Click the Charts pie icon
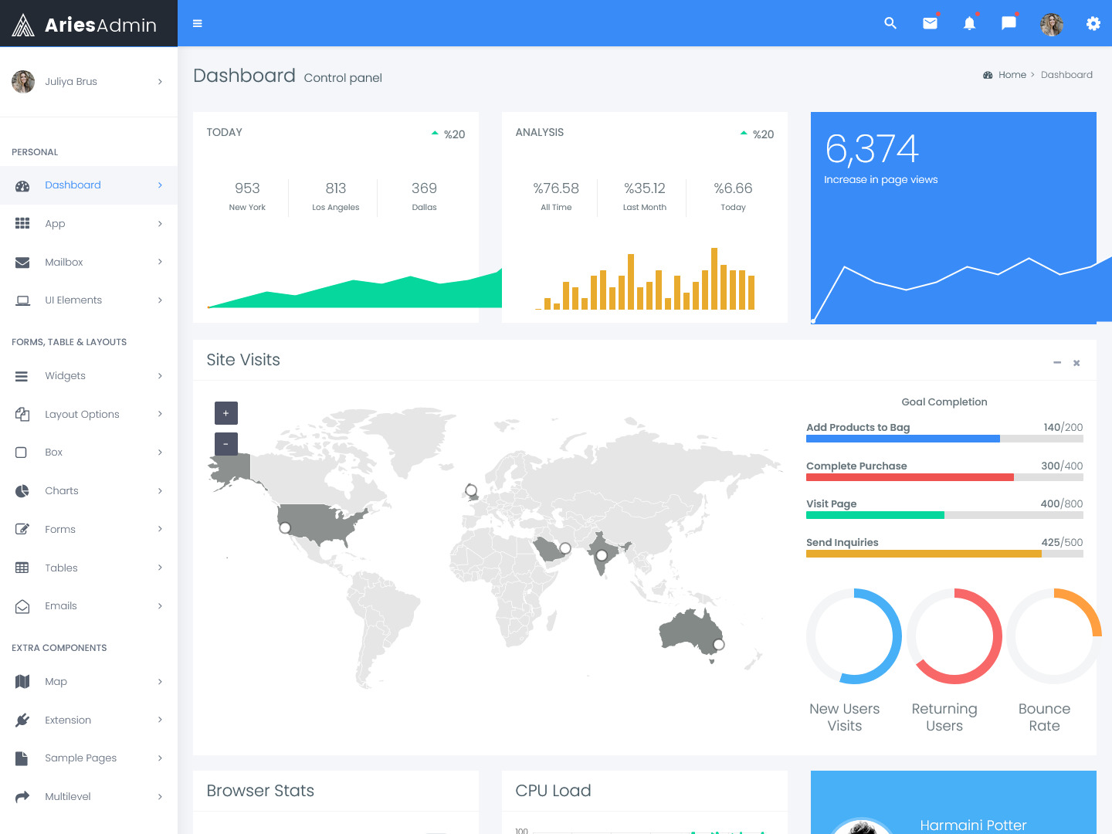 coord(22,491)
